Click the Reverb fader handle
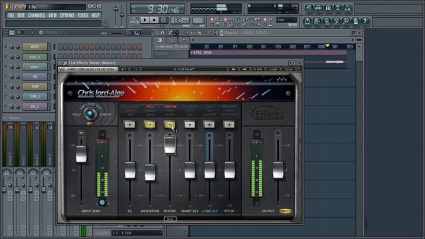 [x=170, y=145]
